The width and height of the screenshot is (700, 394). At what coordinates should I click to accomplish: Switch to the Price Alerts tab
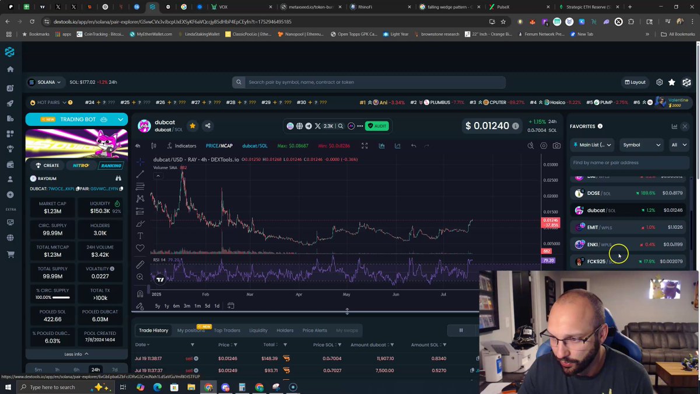point(314,330)
